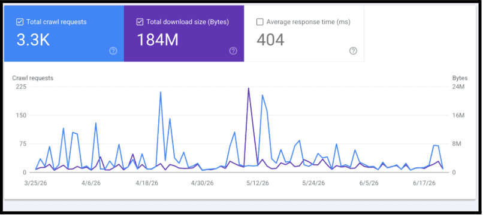Select the 3.3K crawl requests value
The width and height of the screenshot is (483, 215).
pos(34,40)
